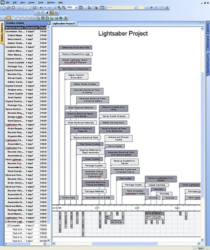
Task: Click the Branch Name column header
Action: point(15,28)
